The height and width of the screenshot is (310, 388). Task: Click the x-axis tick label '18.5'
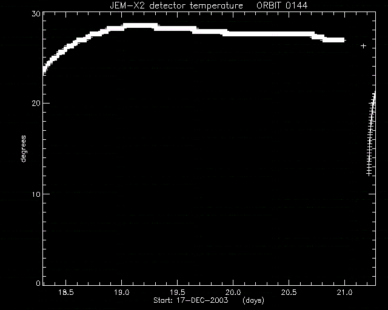coord(66,292)
